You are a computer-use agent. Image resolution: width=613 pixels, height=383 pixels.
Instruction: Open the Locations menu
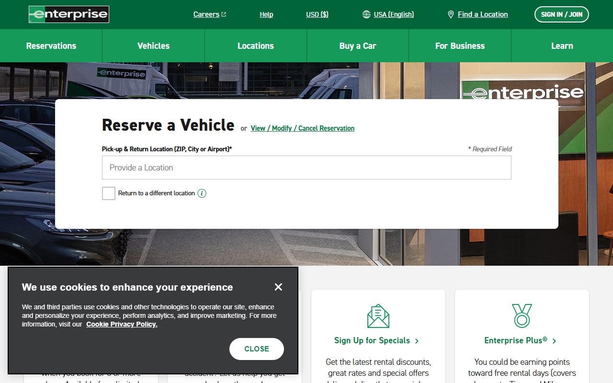(256, 46)
